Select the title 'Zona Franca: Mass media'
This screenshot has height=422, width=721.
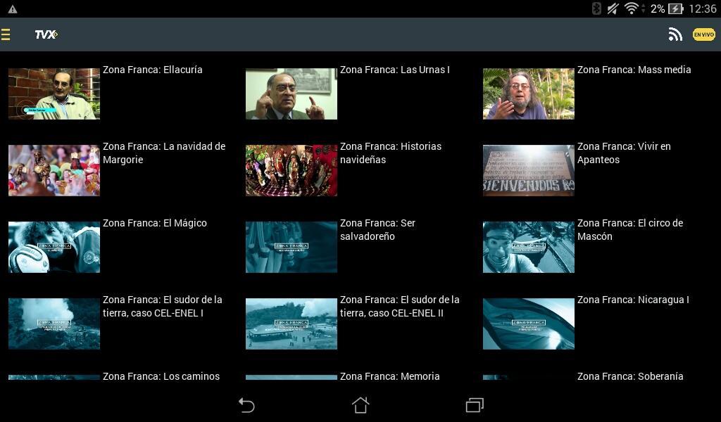click(x=634, y=70)
